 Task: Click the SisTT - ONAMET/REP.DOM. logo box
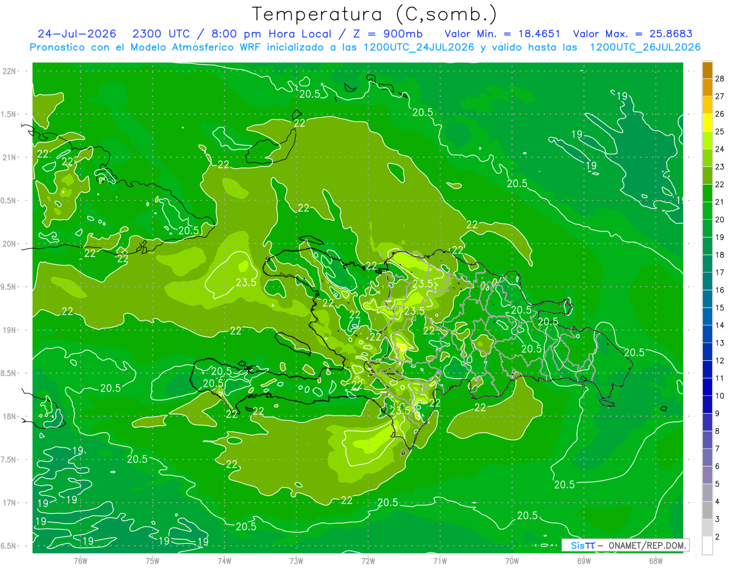tap(625, 545)
